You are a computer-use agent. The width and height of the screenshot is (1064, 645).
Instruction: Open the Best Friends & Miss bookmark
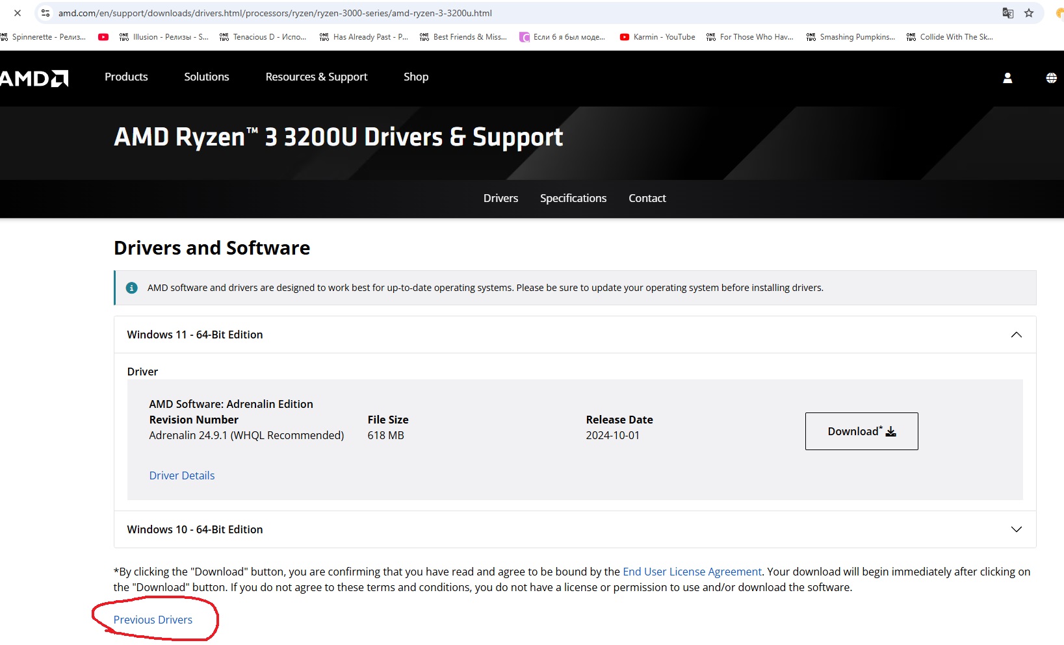point(463,37)
